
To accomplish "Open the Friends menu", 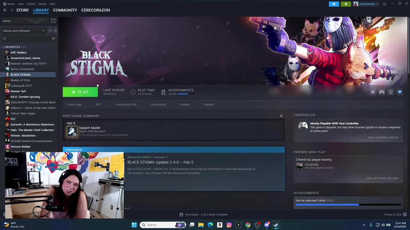I will tap(31, 4).
